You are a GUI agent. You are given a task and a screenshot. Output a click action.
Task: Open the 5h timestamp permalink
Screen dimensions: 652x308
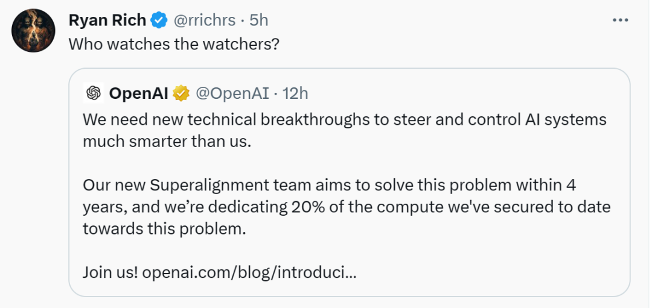pyautogui.click(x=258, y=20)
